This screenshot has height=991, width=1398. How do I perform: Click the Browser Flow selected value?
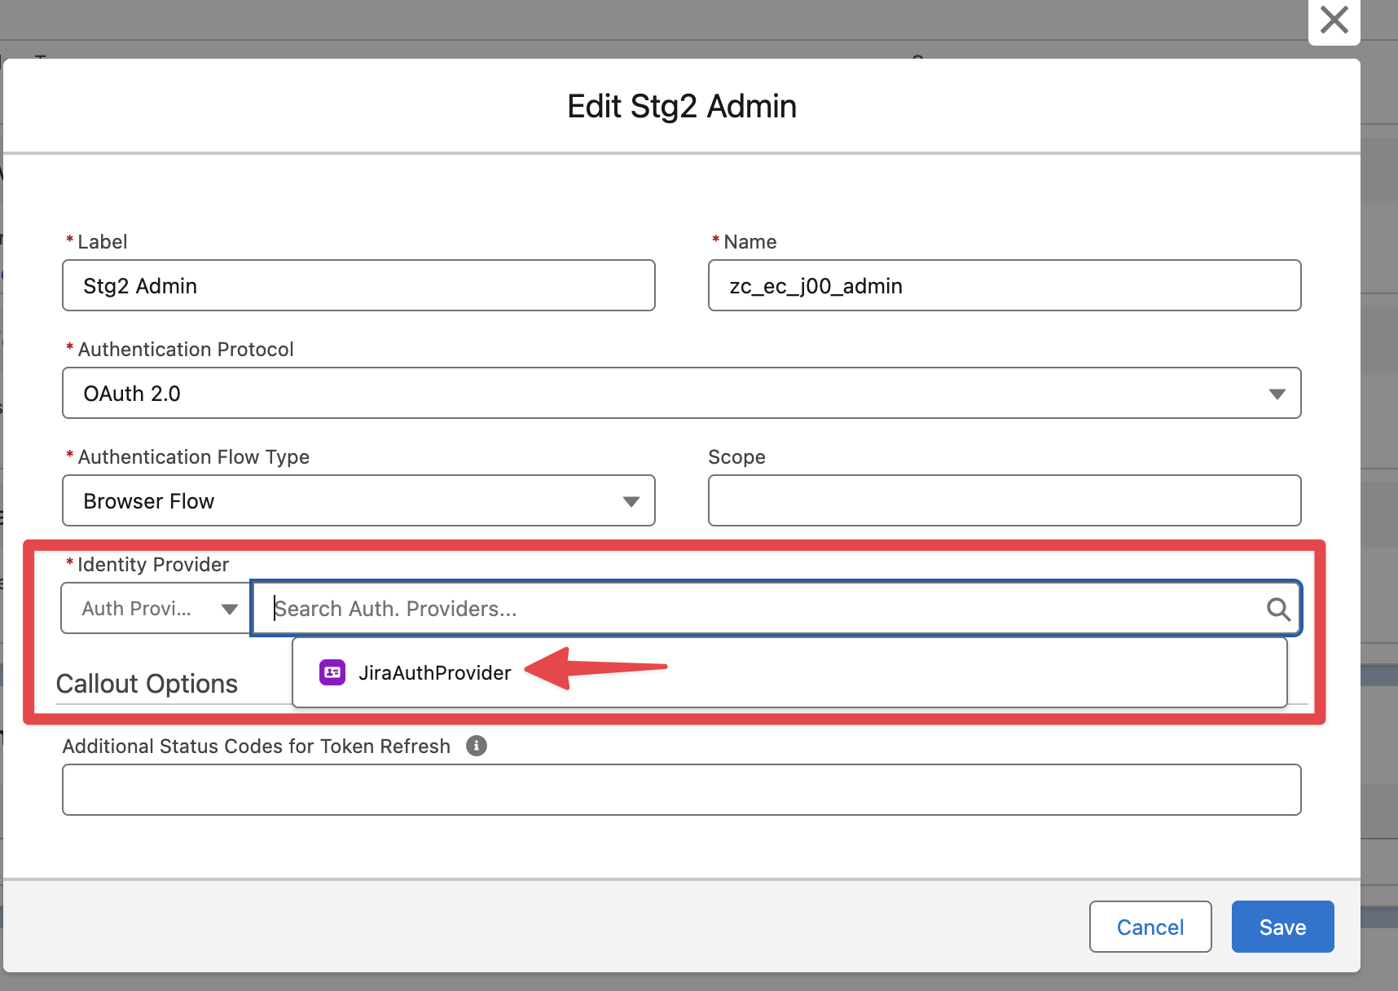(x=149, y=501)
